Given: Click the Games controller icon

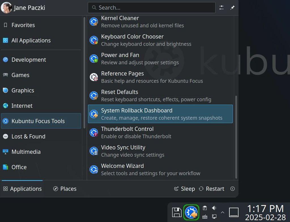Looking at the screenshot, I should tap(6, 75).
